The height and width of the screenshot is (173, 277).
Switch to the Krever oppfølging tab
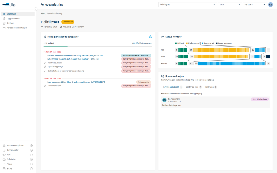coord(173,87)
